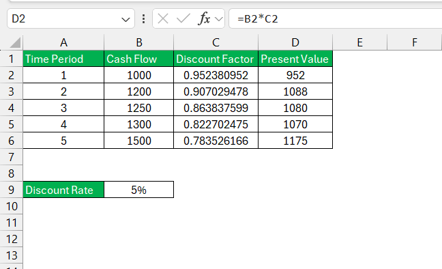Click into the formula bar showing =B2*C2

[x=336, y=18]
